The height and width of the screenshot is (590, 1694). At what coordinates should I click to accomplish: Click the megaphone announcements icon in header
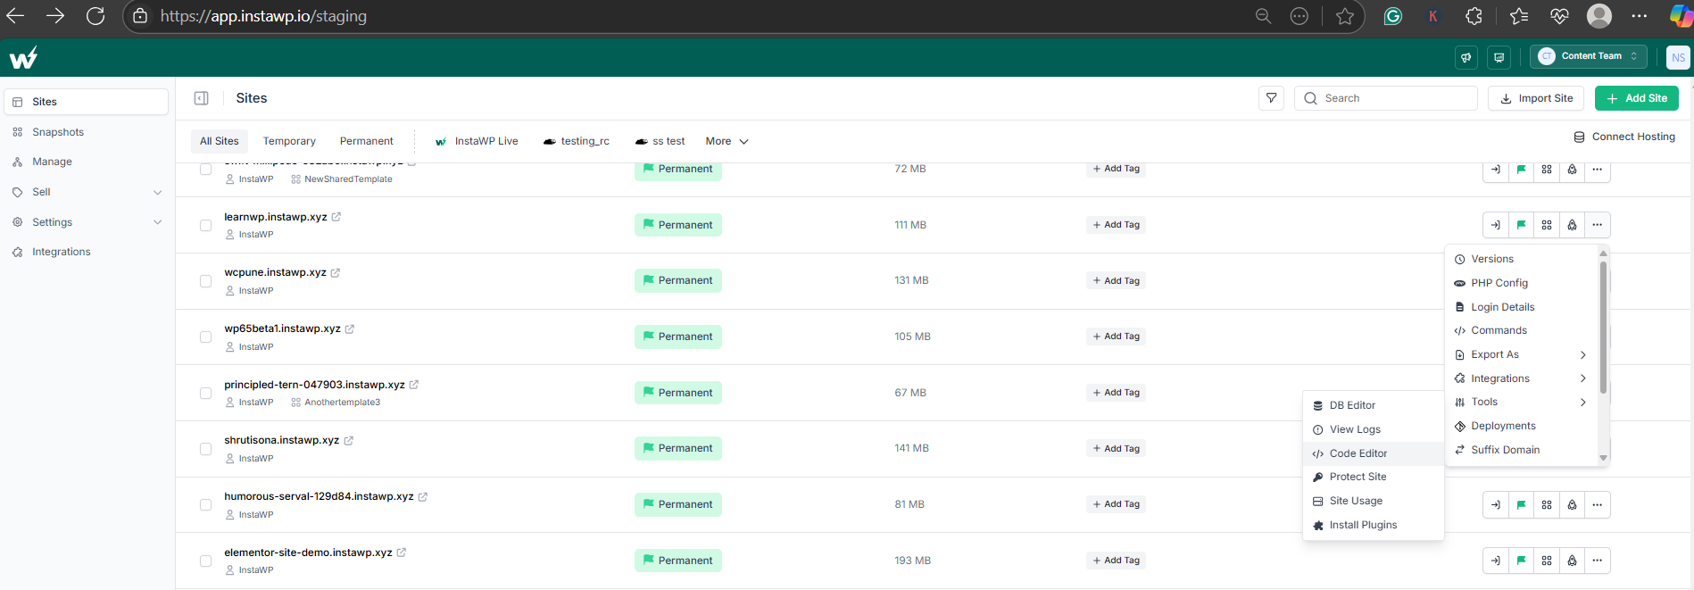click(1466, 57)
